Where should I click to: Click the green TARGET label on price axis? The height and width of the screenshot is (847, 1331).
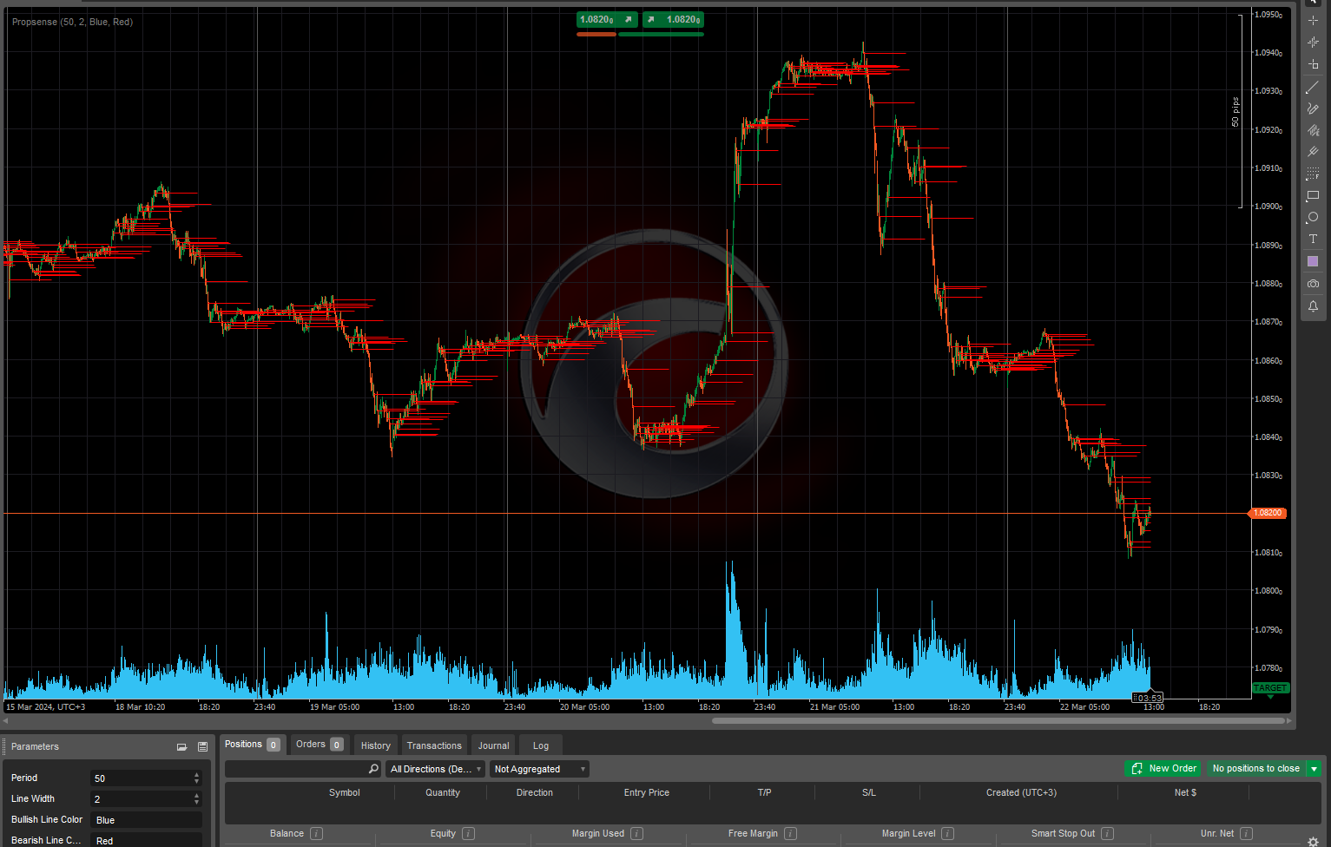pyautogui.click(x=1270, y=688)
